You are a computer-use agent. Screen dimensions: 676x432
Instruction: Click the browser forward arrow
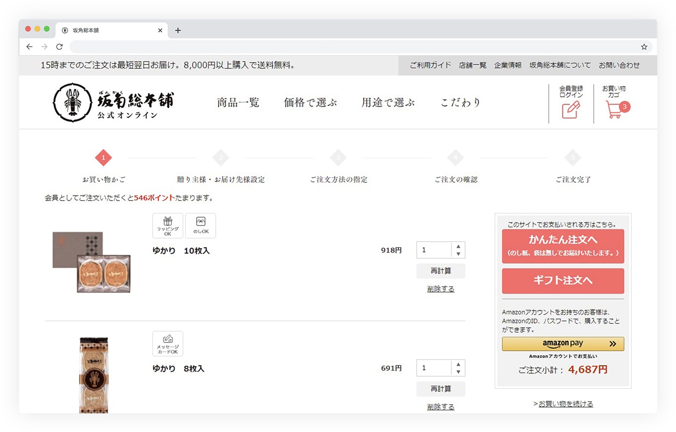click(44, 47)
